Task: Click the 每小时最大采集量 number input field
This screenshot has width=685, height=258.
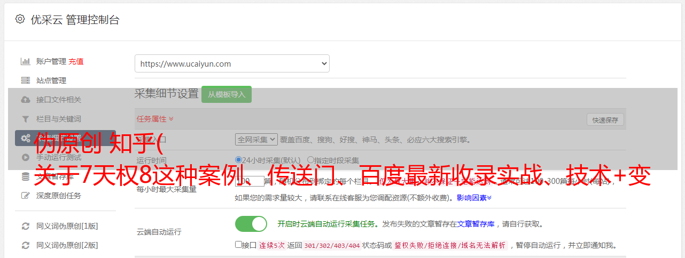Action: 250,182
